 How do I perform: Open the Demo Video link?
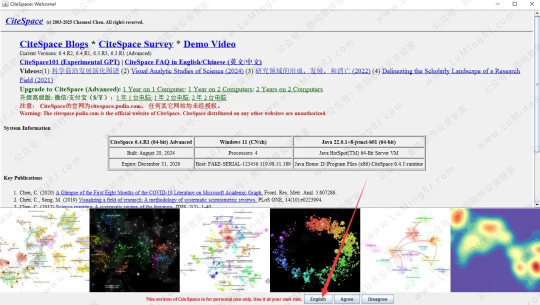point(209,44)
